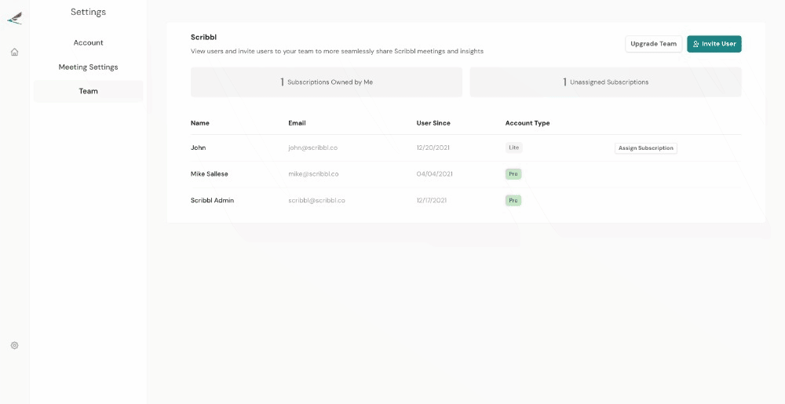
Task: Click date 12/20/2021
Action: coord(433,148)
